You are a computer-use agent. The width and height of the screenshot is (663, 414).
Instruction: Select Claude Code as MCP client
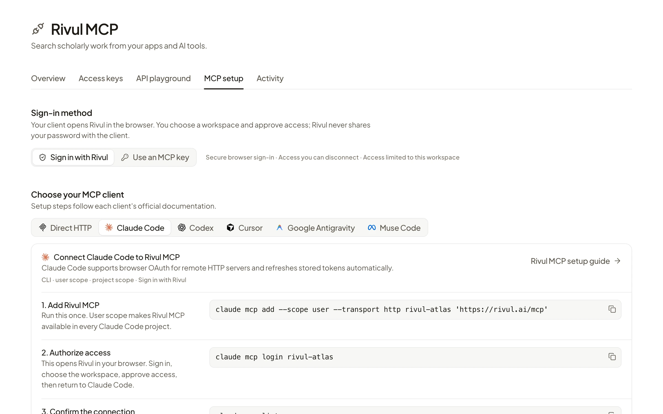pos(135,228)
